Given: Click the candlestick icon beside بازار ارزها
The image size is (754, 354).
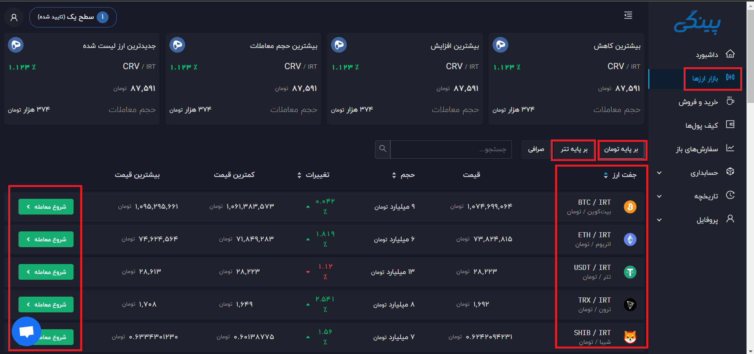Looking at the screenshot, I should pyautogui.click(x=730, y=77).
